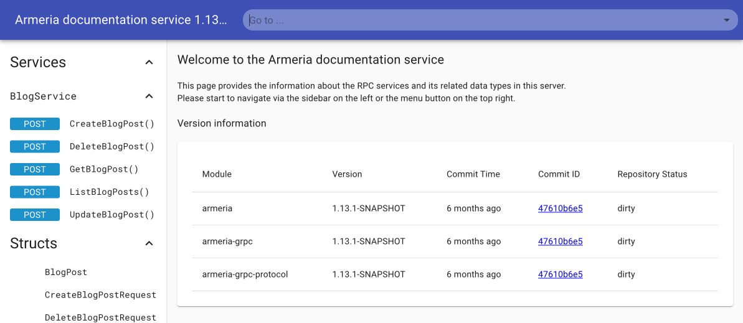The height and width of the screenshot is (323, 743).
Task: Open GetBlogPost() in the sidebar
Action: pyautogui.click(x=104, y=169)
